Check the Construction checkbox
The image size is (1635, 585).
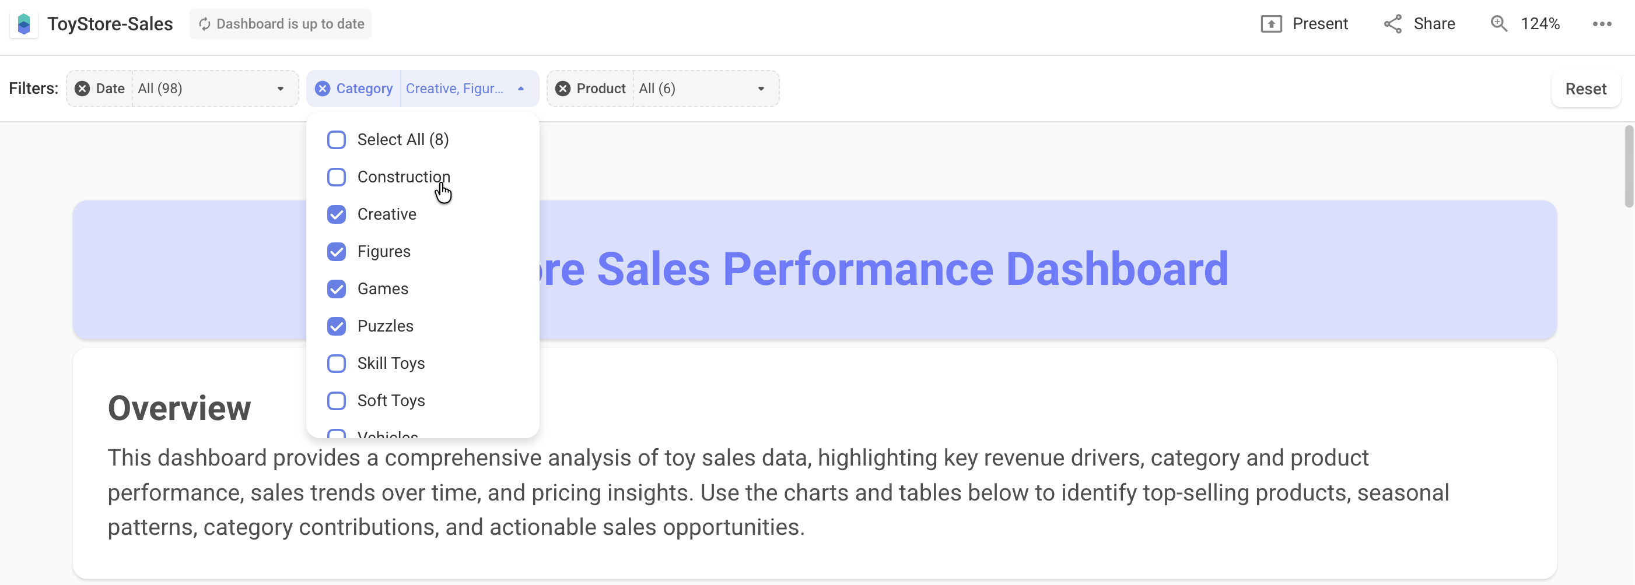[x=337, y=177]
